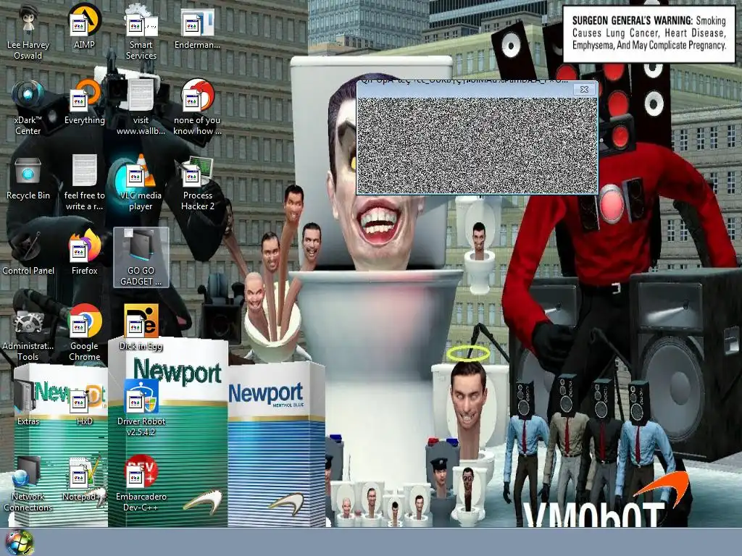Open the Extras folder icon

coord(28,404)
